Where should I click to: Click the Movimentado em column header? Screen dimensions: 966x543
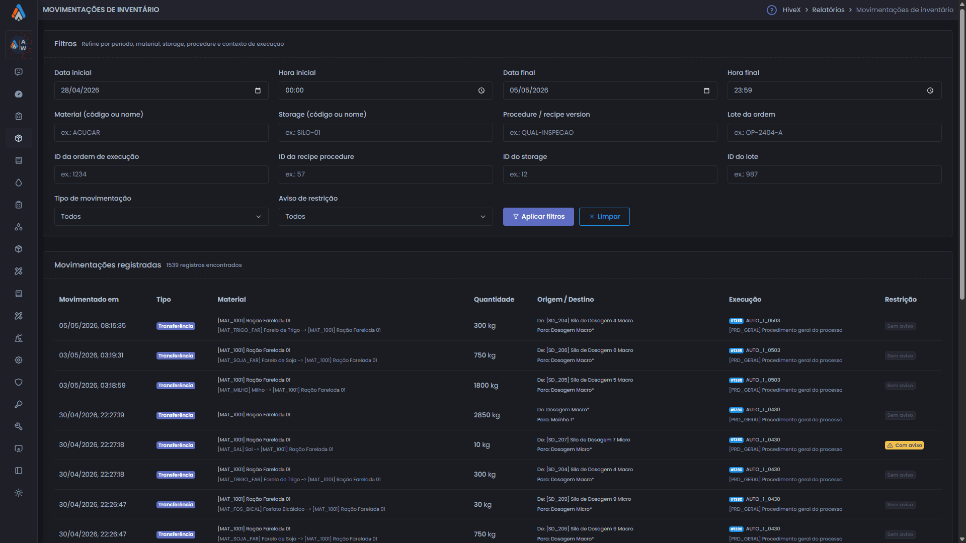pos(89,300)
